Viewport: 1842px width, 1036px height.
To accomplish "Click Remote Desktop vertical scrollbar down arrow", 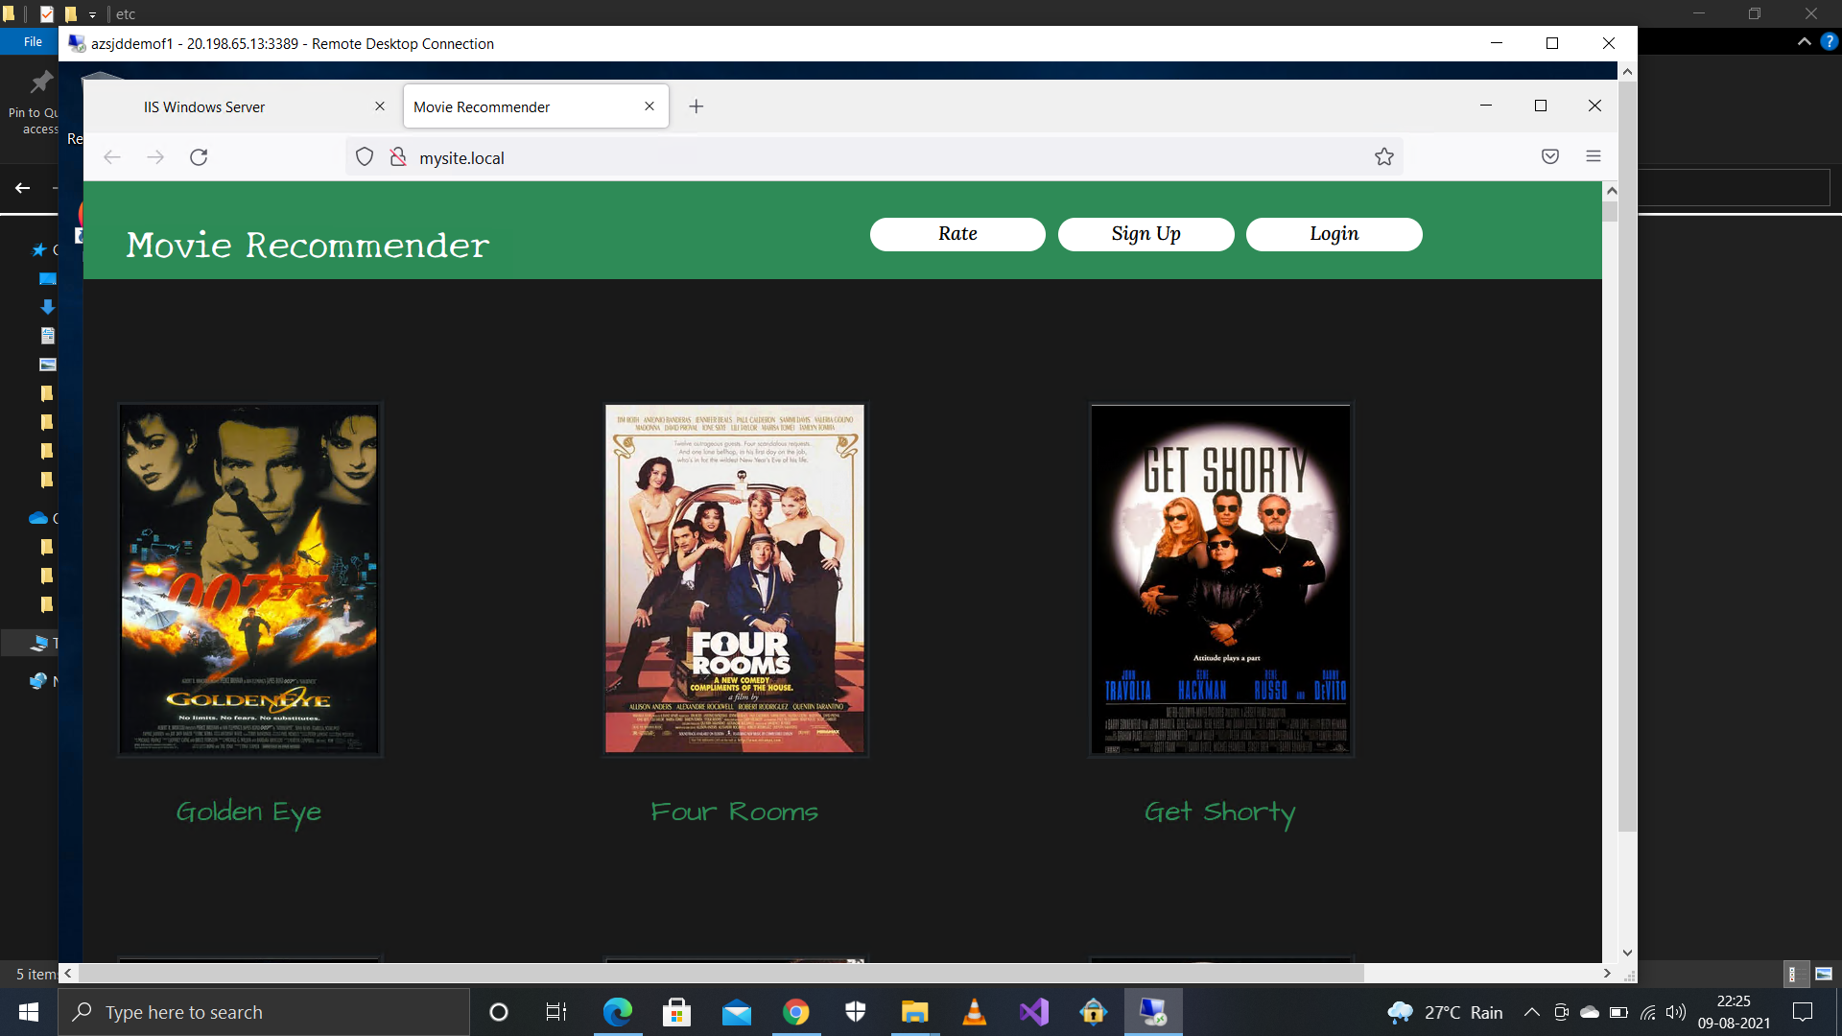I will pyautogui.click(x=1627, y=954).
